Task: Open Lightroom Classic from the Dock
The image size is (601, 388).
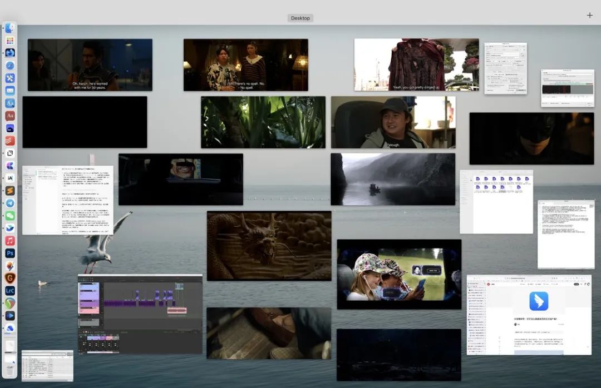Action: (10, 291)
